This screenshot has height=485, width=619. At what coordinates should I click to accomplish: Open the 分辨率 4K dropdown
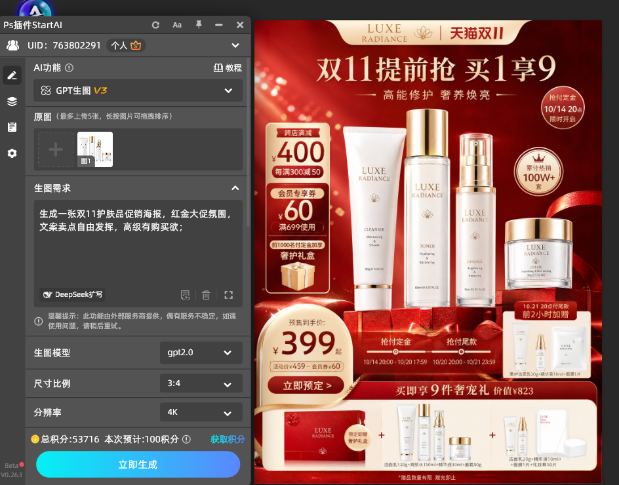pyautogui.click(x=201, y=412)
